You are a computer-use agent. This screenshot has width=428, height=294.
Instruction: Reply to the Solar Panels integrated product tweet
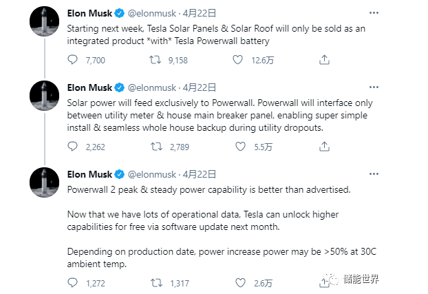pos(74,61)
